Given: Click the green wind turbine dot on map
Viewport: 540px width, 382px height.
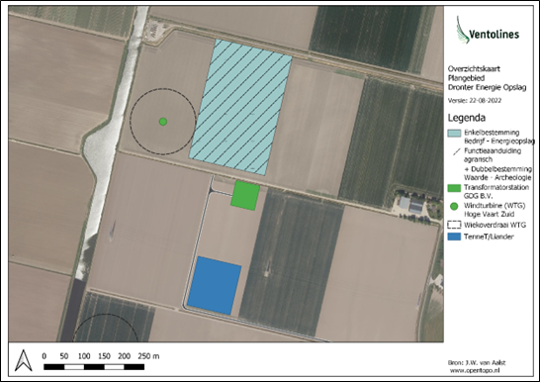Looking at the screenshot, I should click(163, 122).
